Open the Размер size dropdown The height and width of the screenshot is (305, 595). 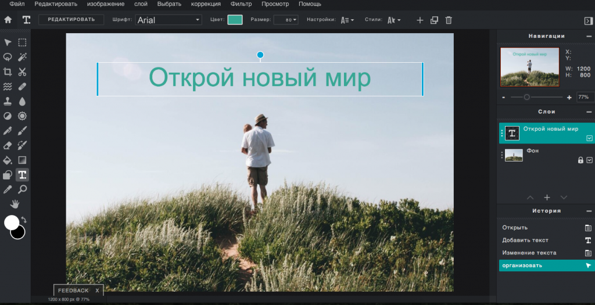click(x=286, y=20)
